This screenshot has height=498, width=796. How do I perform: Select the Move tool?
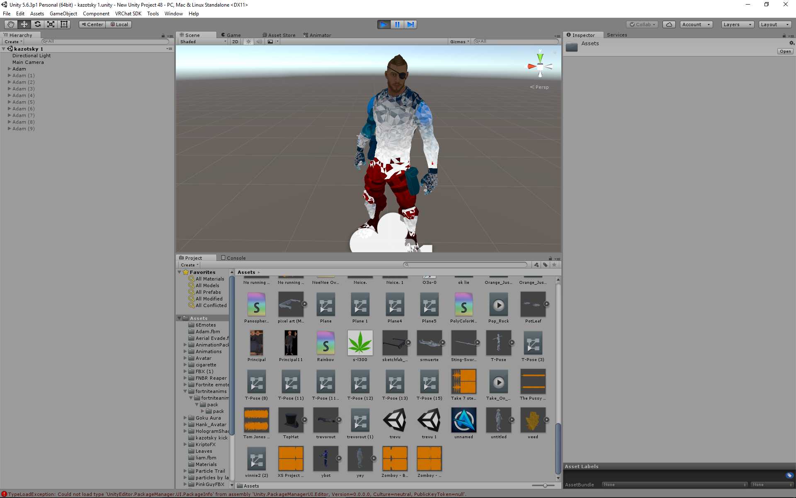[24, 24]
